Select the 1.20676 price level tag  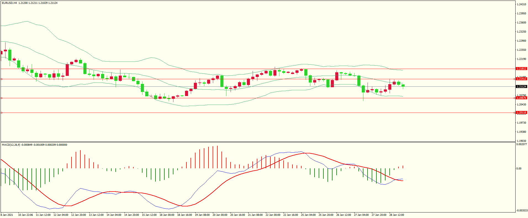pos(521,98)
